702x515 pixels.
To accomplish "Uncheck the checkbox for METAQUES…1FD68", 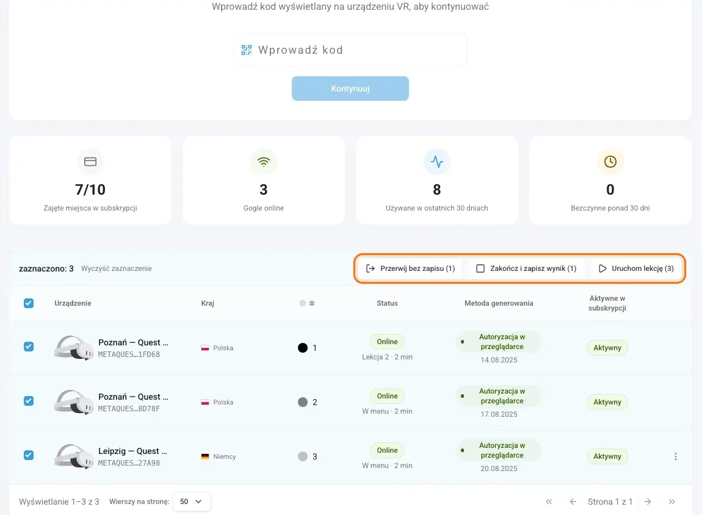I will point(29,347).
